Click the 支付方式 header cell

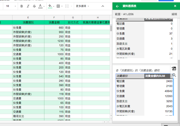[x=73, y=22]
